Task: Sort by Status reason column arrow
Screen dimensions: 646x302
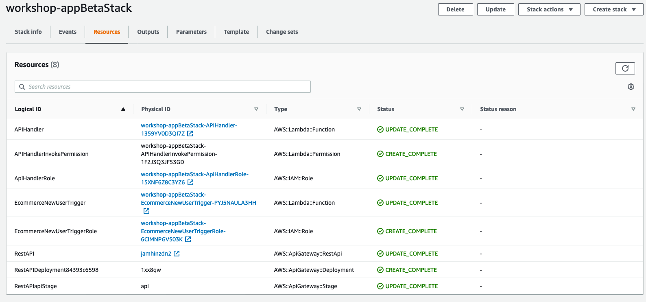Action: 633,109
